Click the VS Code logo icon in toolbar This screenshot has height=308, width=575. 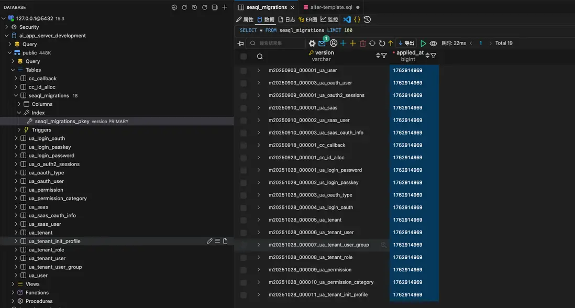347,19
